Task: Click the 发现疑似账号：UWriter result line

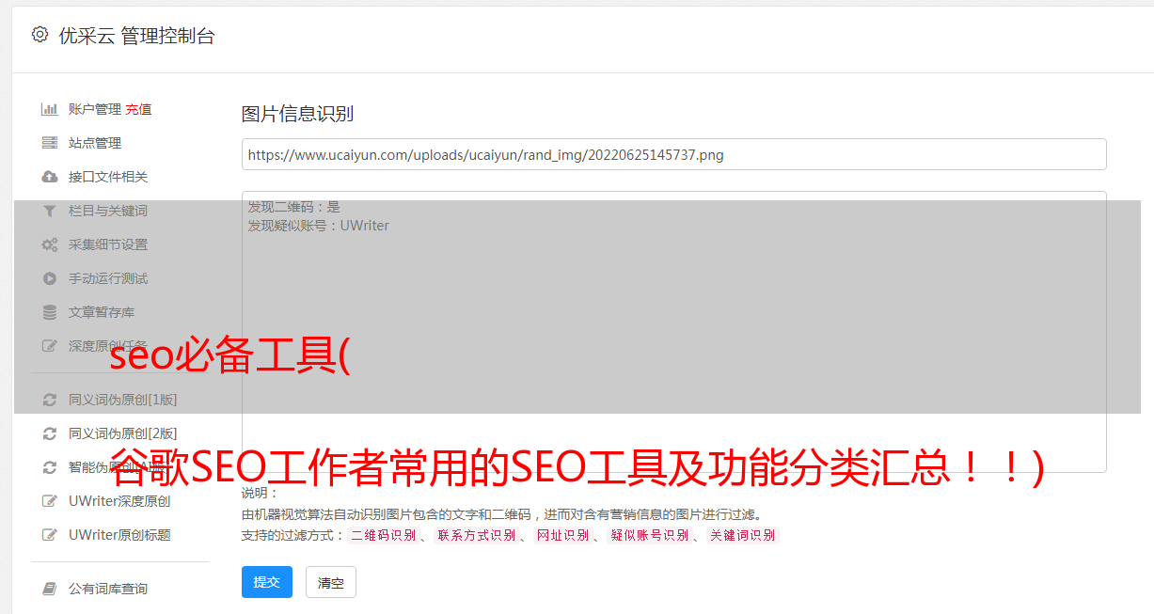Action: 319,226
